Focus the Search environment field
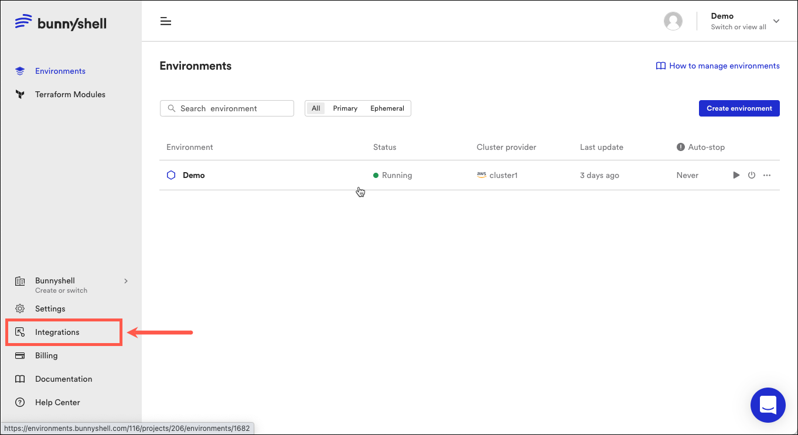The image size is (798, 435). tap(227, 108)
